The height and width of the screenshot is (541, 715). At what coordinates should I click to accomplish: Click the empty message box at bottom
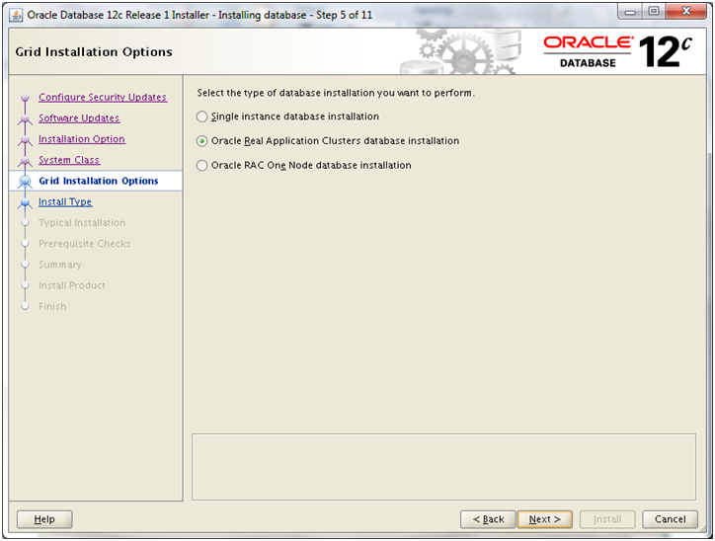(443, 467)
